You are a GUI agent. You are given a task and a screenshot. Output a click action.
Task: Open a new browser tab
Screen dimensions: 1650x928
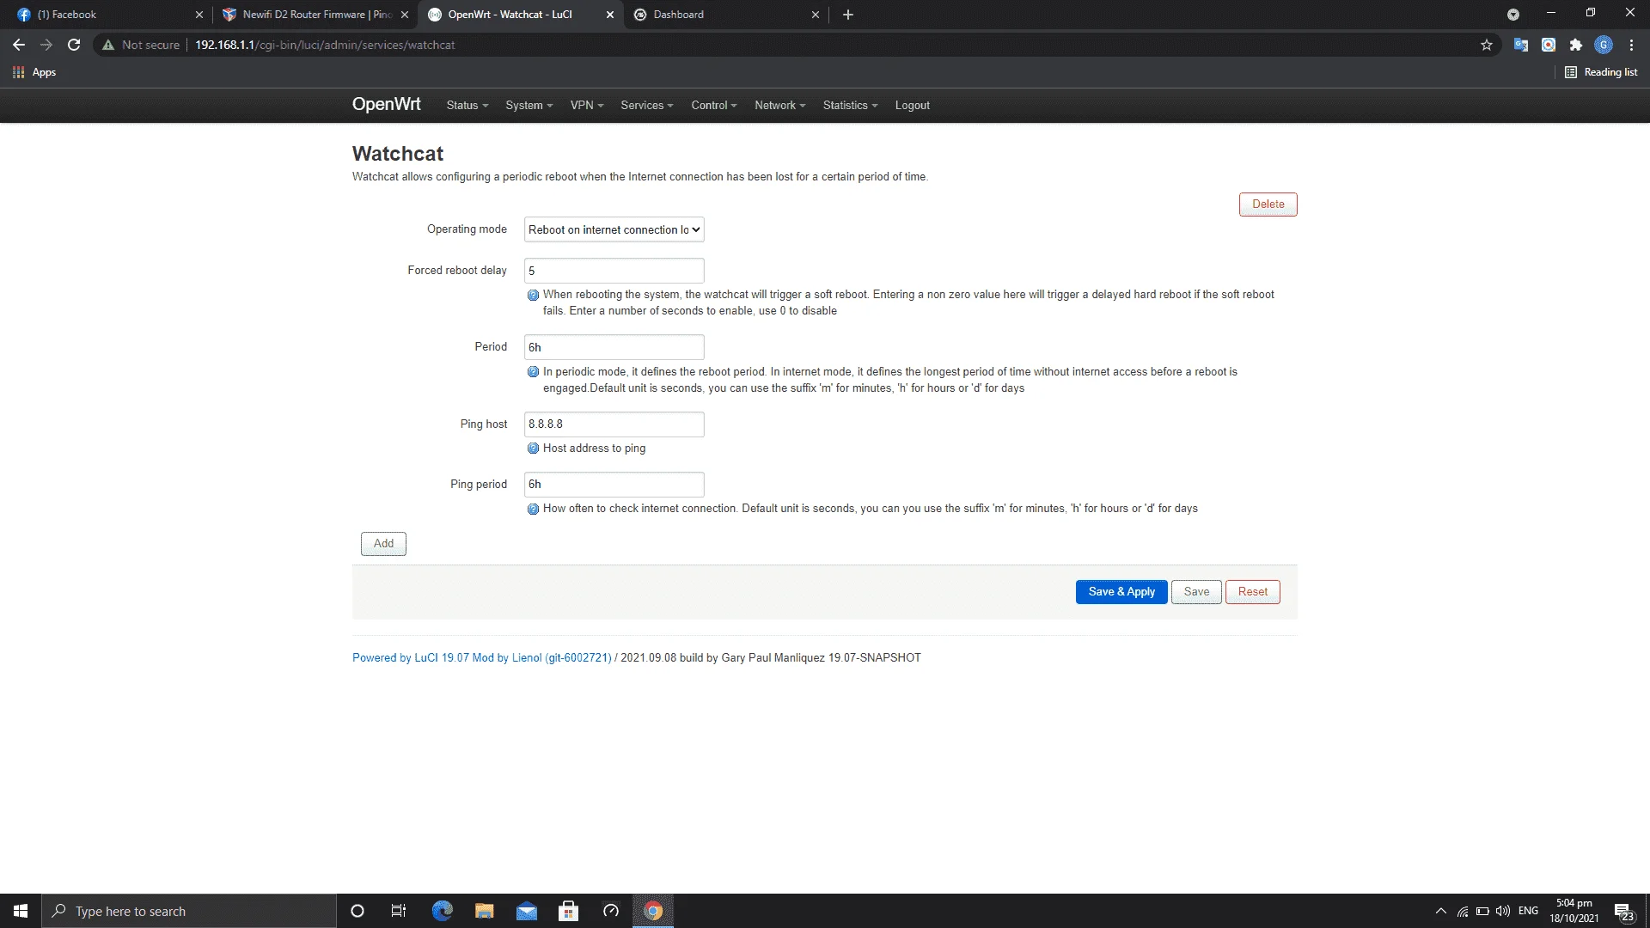(848, 15)
